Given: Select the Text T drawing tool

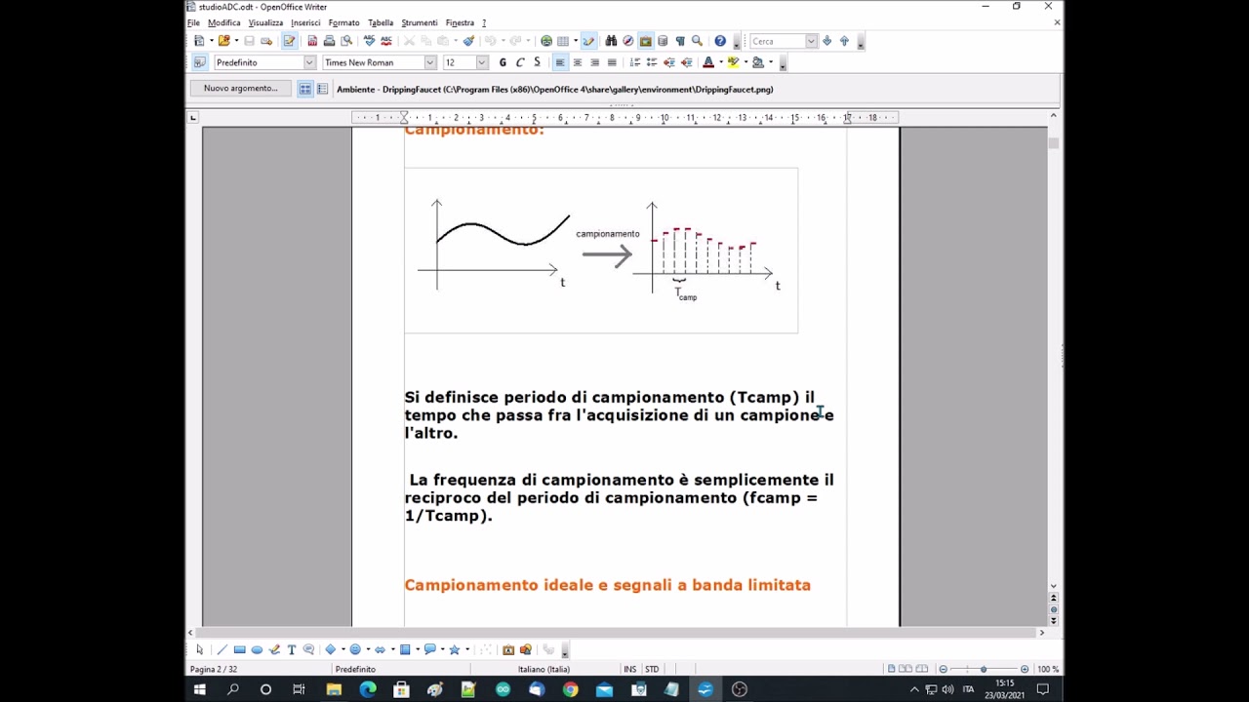Looking at the screenshot, I should (291, 649).
